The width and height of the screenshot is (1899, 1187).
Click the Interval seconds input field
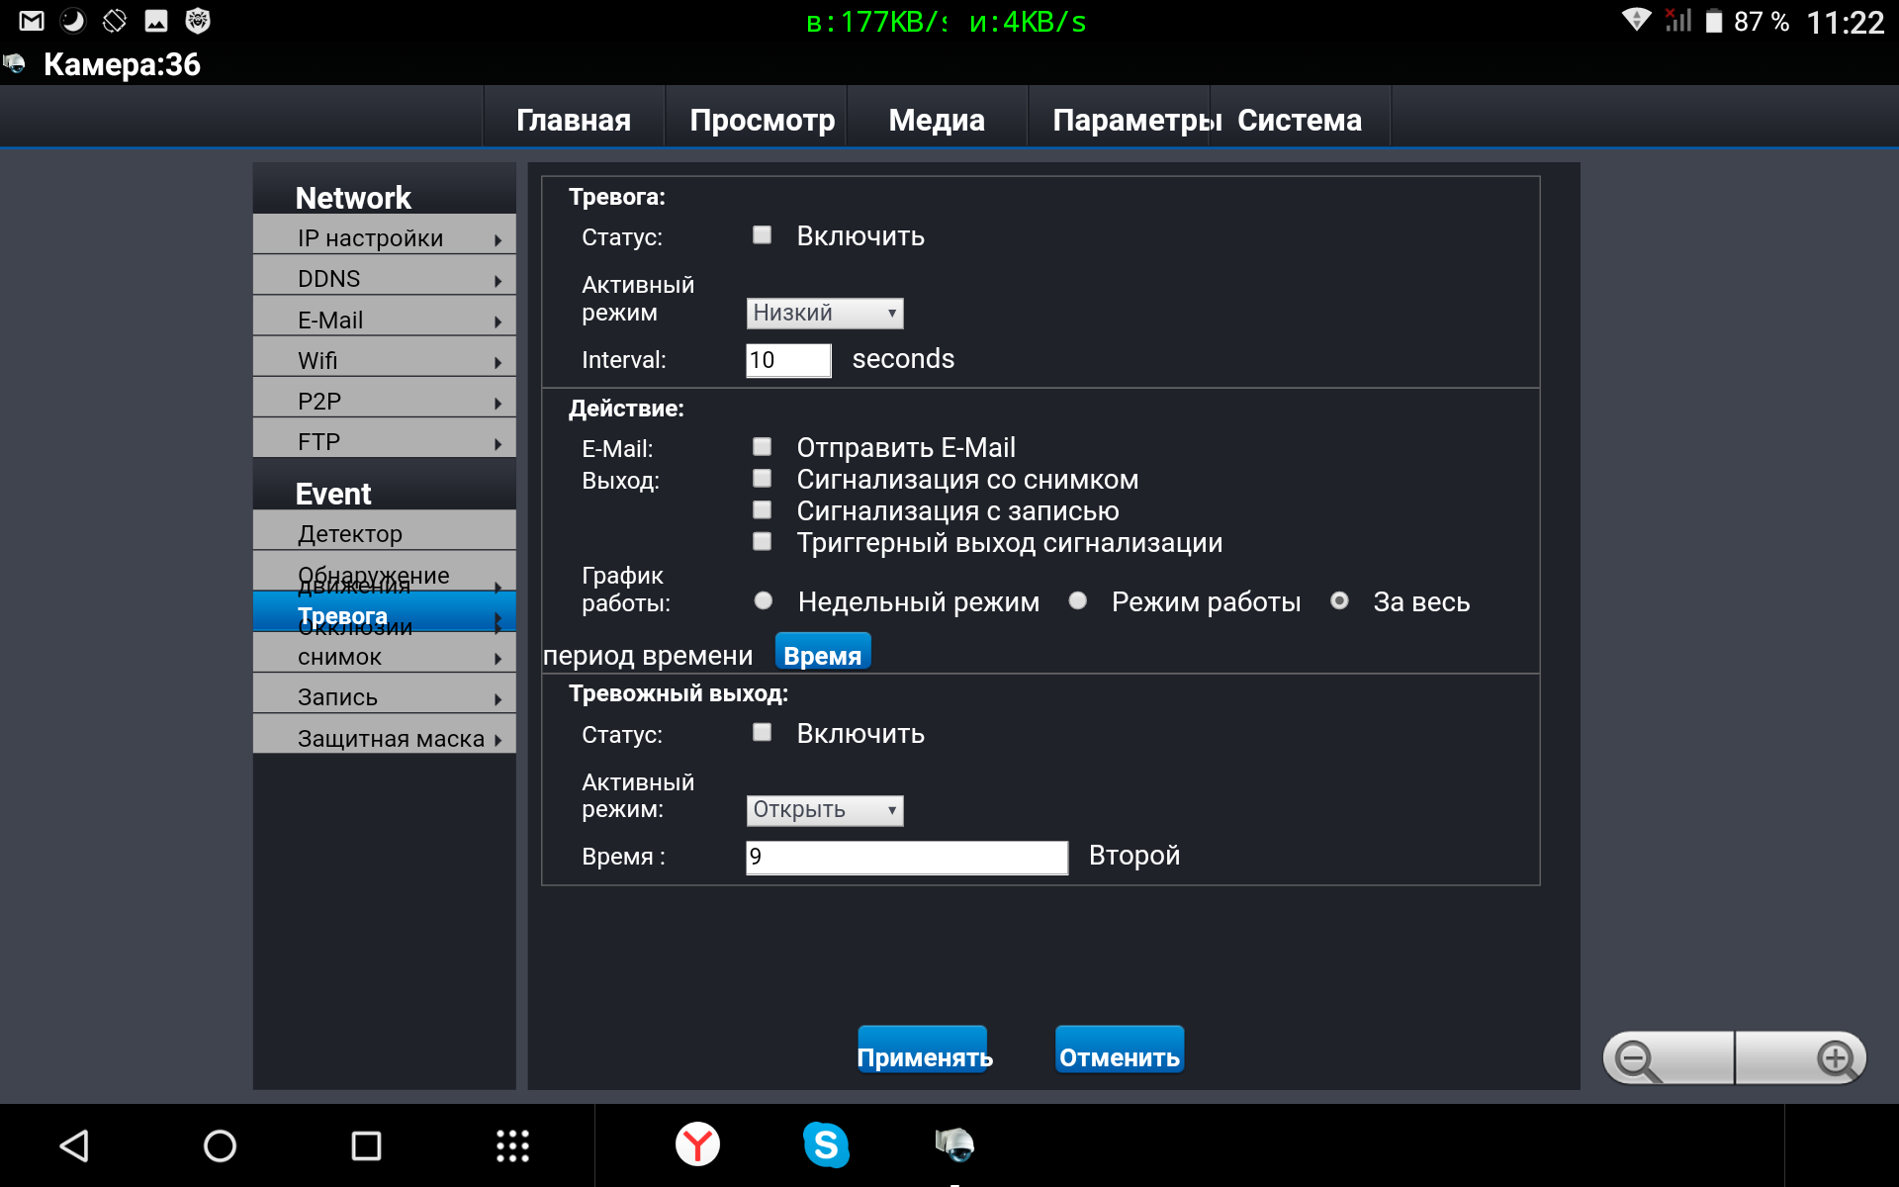point(787,360)
